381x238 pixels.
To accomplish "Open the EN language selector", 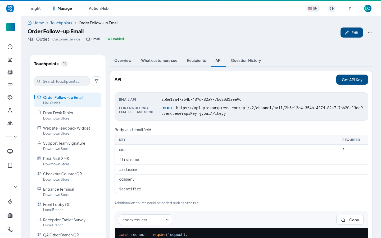I will pyautogui.click(x=313, y=8).
